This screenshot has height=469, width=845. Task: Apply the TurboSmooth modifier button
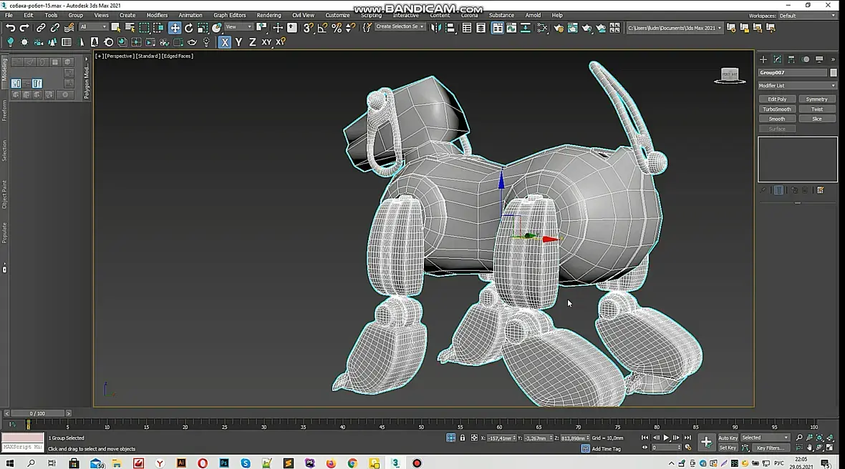click(777, 109)
